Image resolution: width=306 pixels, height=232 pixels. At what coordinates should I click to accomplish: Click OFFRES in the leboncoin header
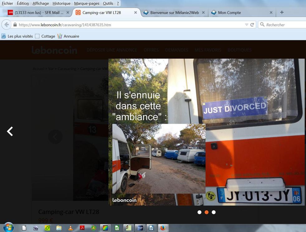[151, 50]
